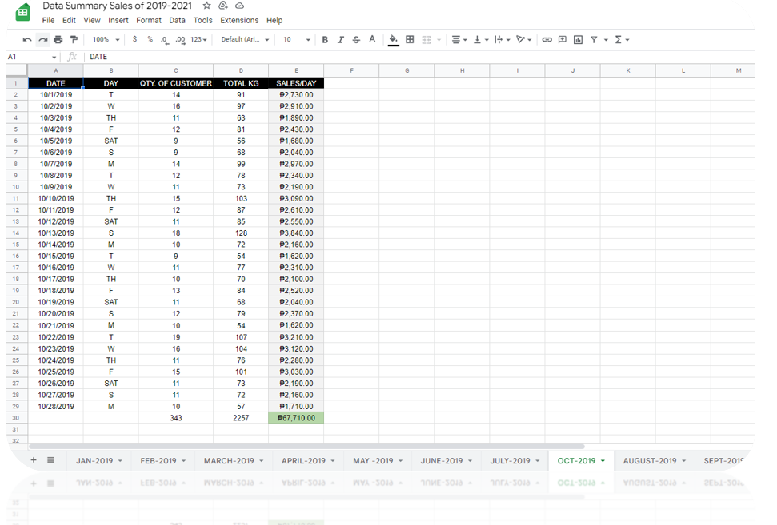Click the Insert comment icon
The height and width of the screenshot is (525, 777).
tap(563, 40)
